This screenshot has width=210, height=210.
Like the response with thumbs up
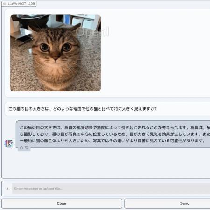[x=21, y=147]
